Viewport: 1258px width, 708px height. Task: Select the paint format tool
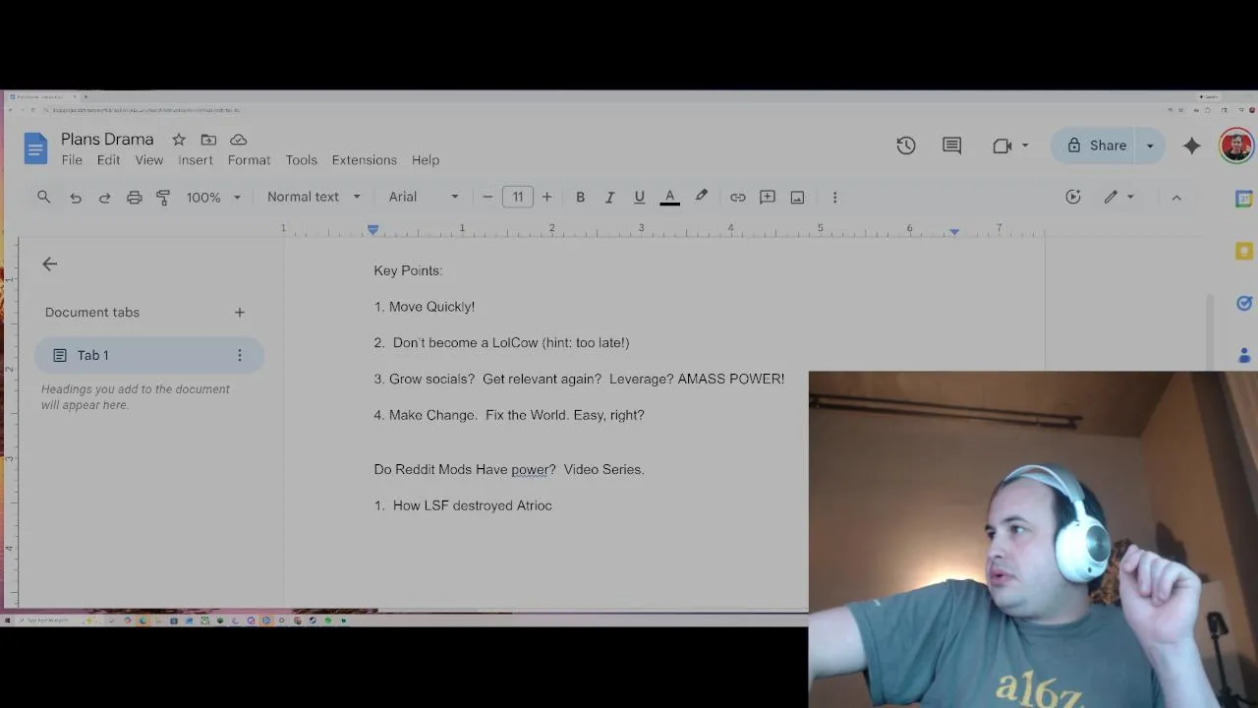click(163, 197)
